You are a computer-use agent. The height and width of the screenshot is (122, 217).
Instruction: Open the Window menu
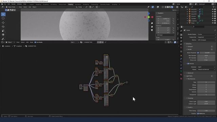point(19,4)
